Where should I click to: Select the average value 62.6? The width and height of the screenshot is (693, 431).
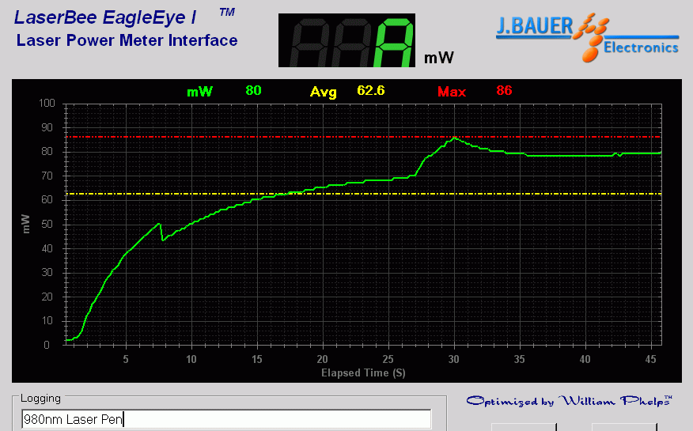[370, 91]
